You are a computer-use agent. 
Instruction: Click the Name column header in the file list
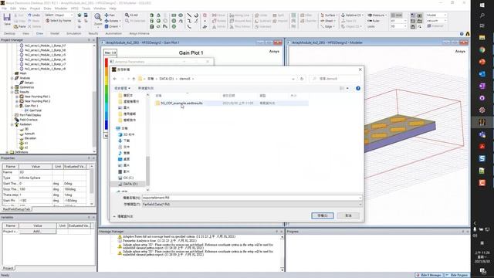158,96
